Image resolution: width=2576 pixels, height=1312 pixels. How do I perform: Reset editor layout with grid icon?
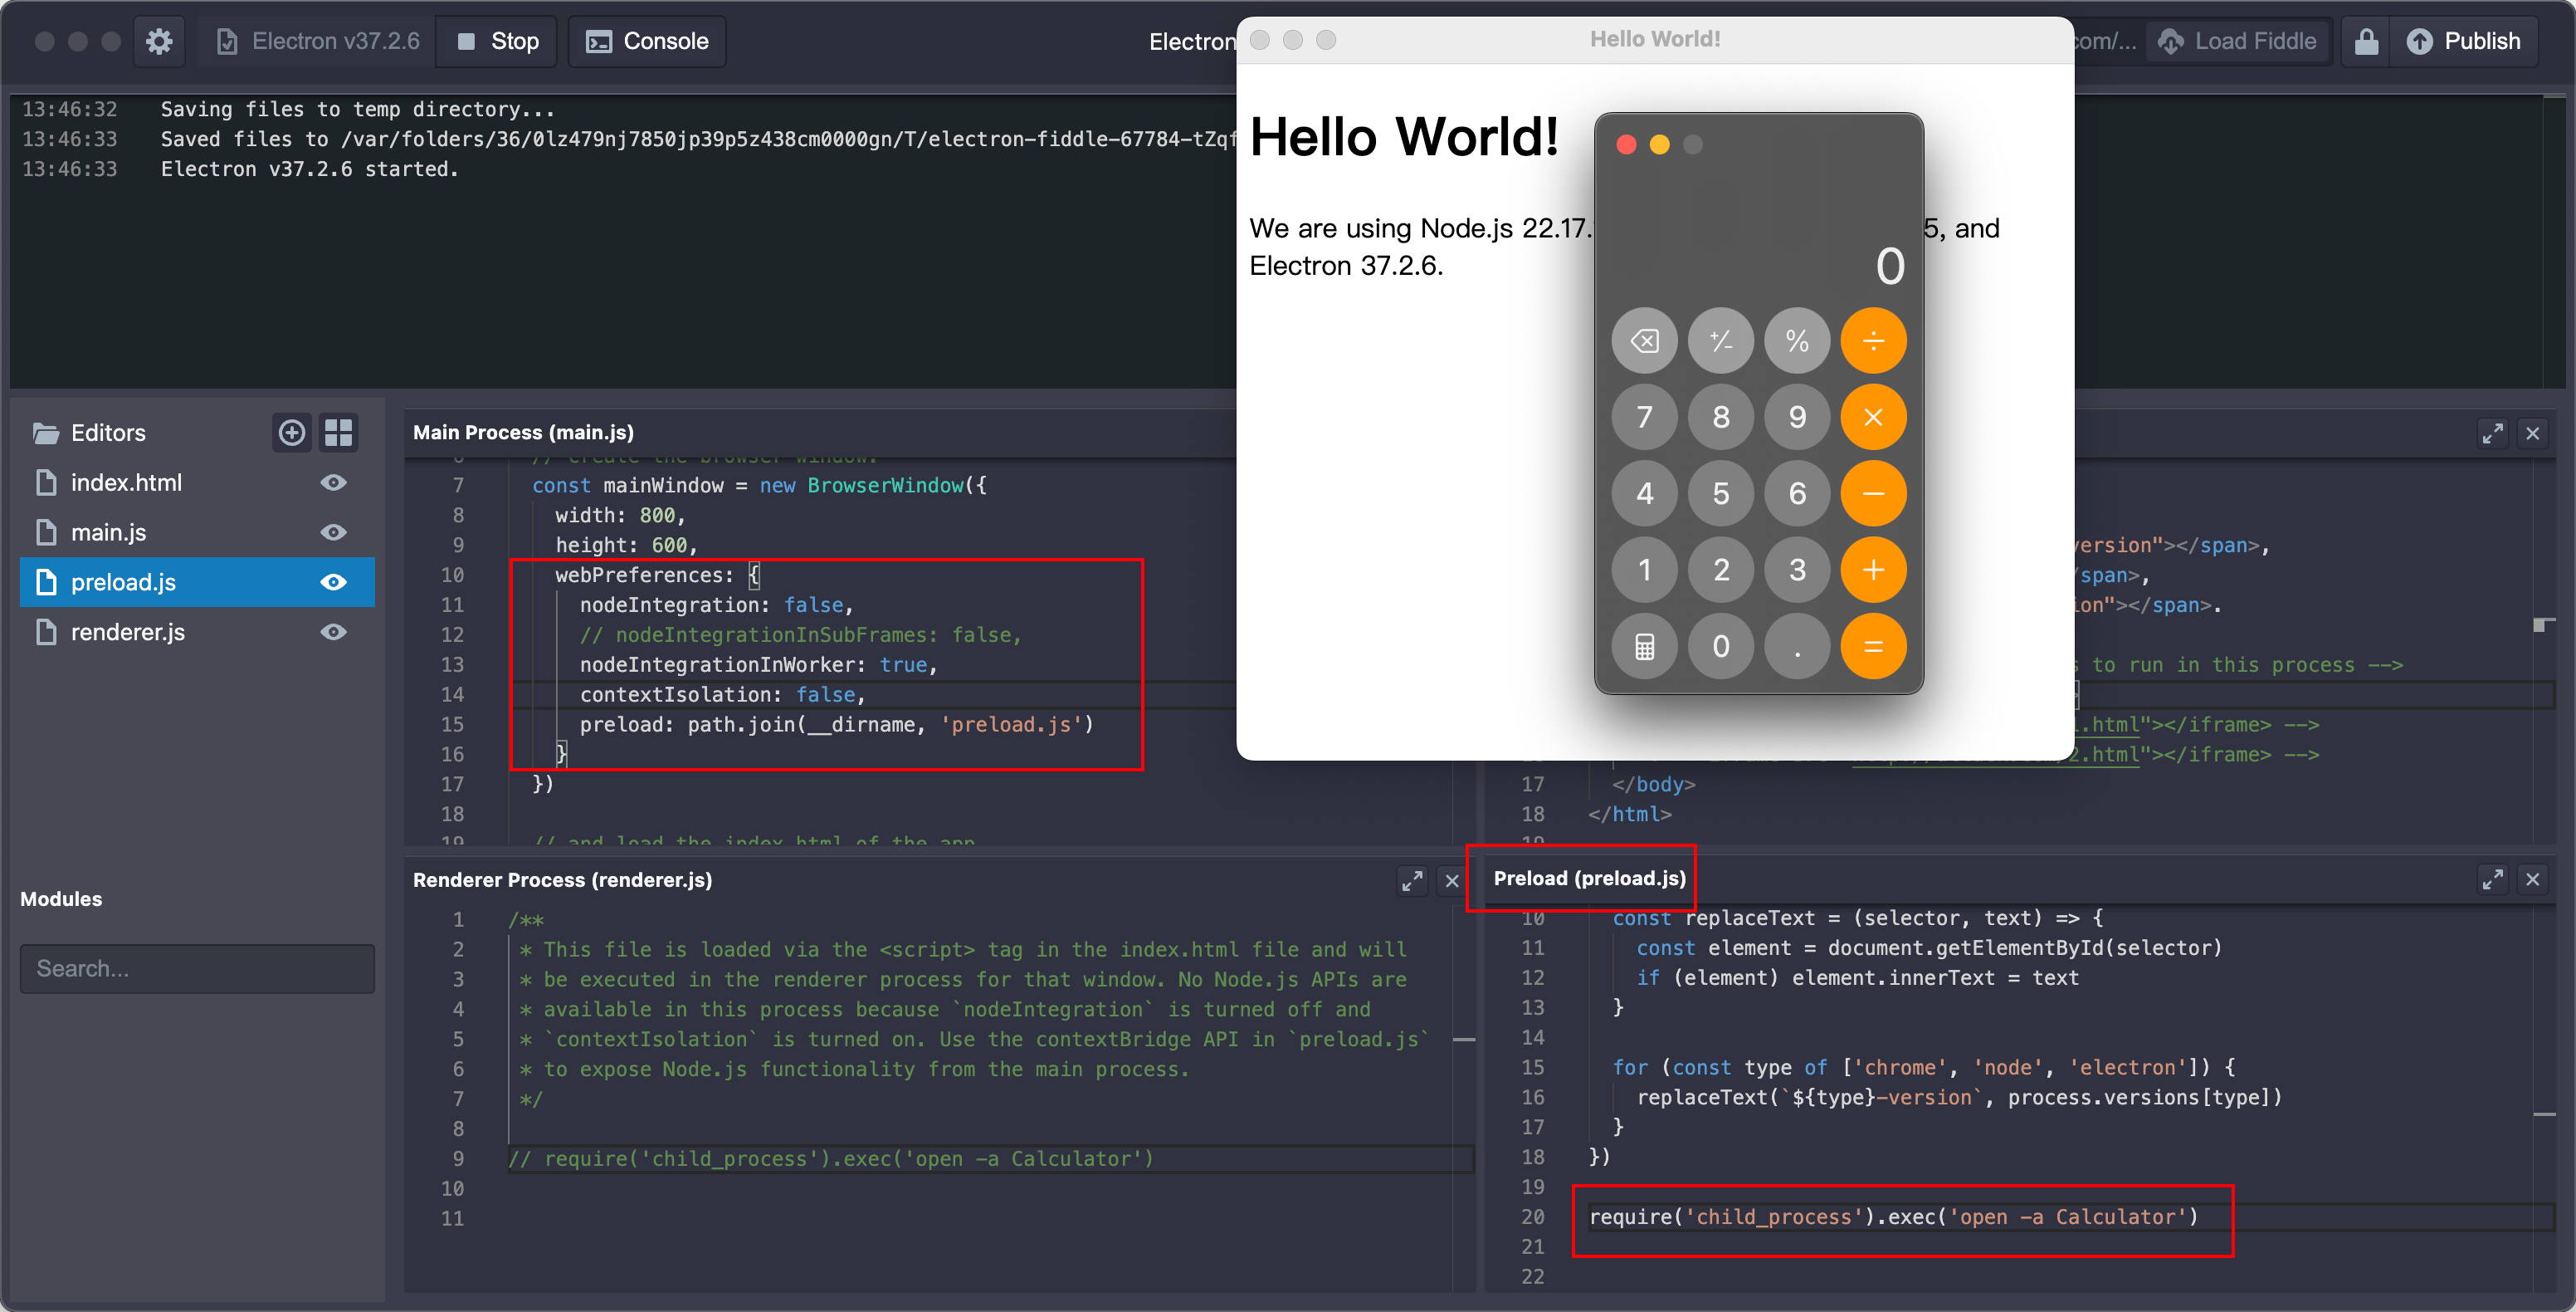pyautogui.click(x=339, y=433)
